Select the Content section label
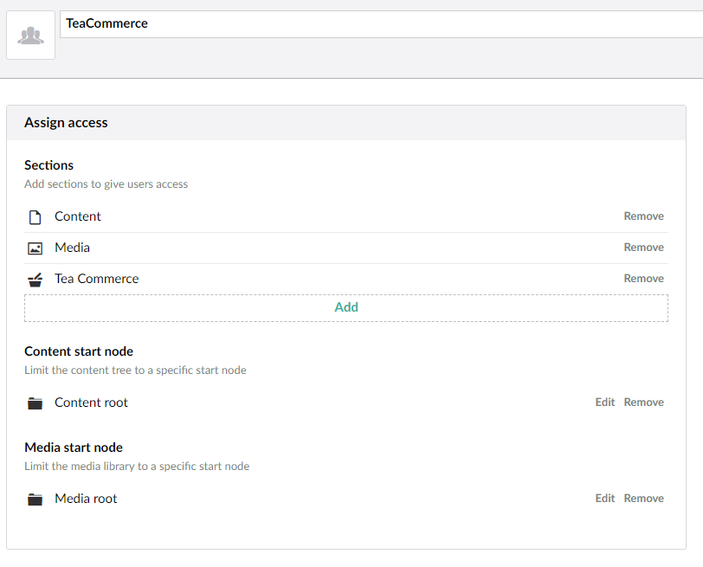Viewport: 703px width, 567px height. click(78, 216)
